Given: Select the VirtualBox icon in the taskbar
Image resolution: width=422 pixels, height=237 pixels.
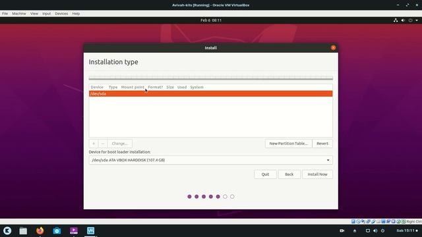Looking at the screenshot, I should point(90,230).
